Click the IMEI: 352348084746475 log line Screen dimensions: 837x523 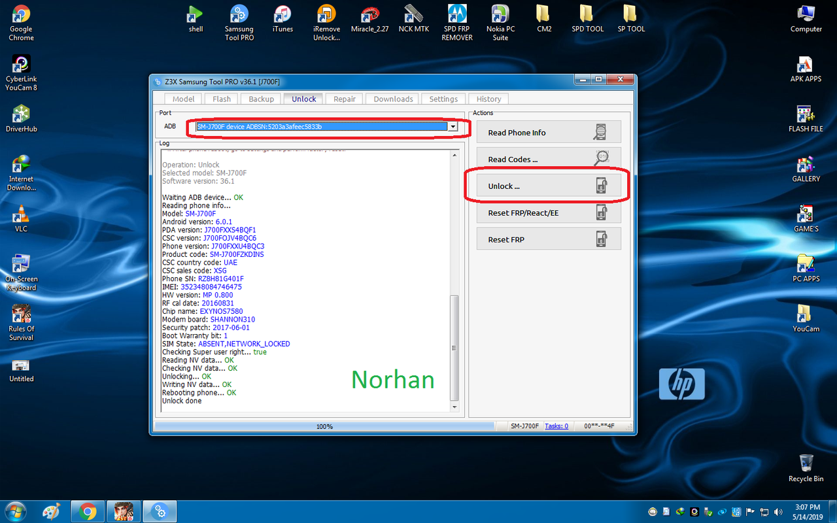[202, 287]
